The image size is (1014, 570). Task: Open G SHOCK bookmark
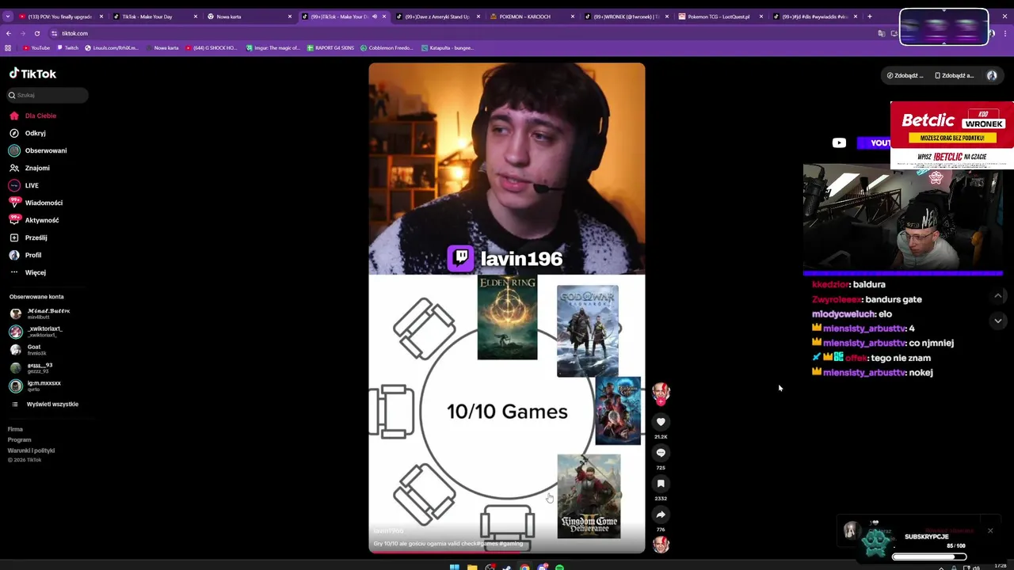click(x=211, y=47)
